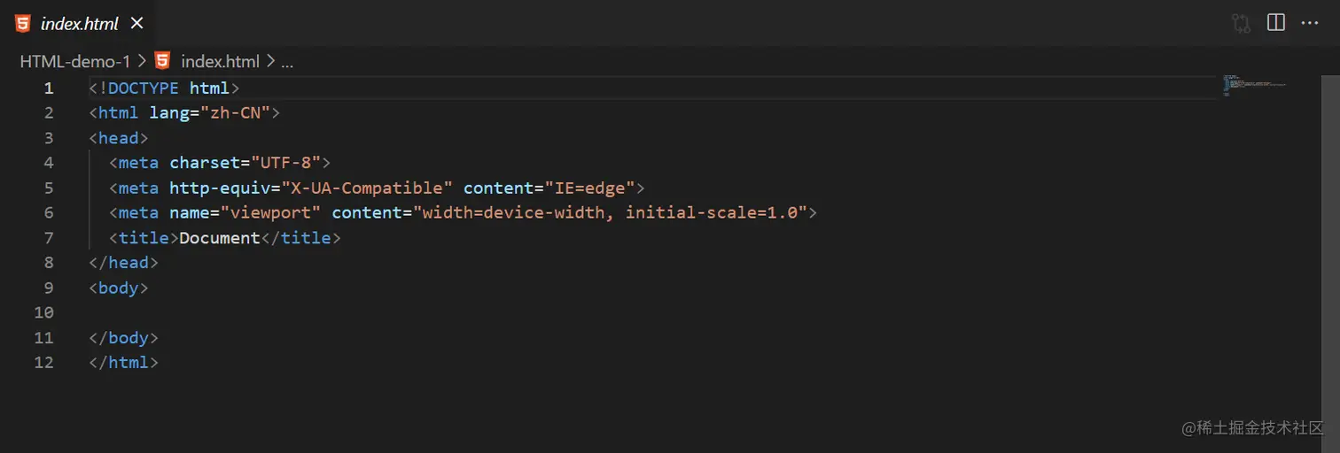
Task: Click the charset attribute name on line 4
Action: (205, 163)
